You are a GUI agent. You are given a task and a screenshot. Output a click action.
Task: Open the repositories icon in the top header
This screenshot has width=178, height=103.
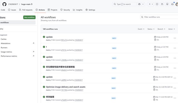click(167, 4)
